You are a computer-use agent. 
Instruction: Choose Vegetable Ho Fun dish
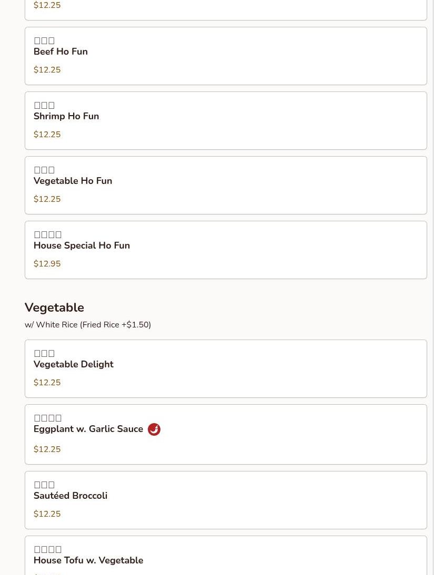tap(226, 185)
